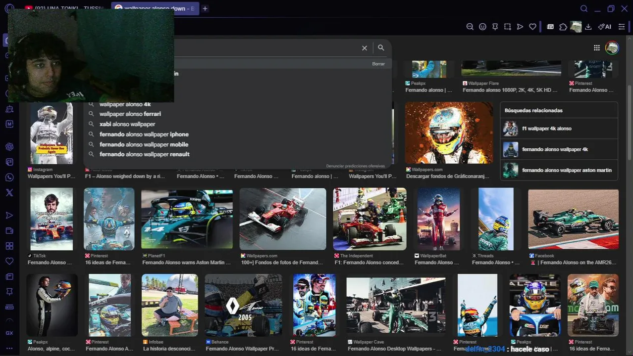Screen dimensions: 633x356
Task: Click the news panel toolbar icon
Action: pos(550,27)
